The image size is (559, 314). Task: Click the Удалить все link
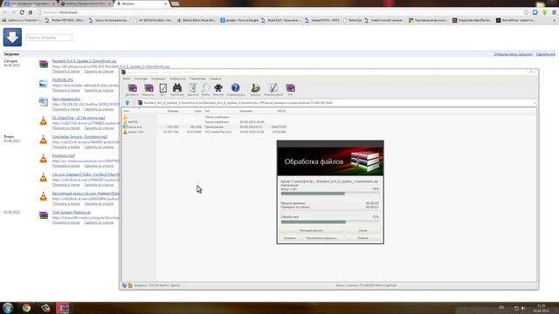point(545,54)
